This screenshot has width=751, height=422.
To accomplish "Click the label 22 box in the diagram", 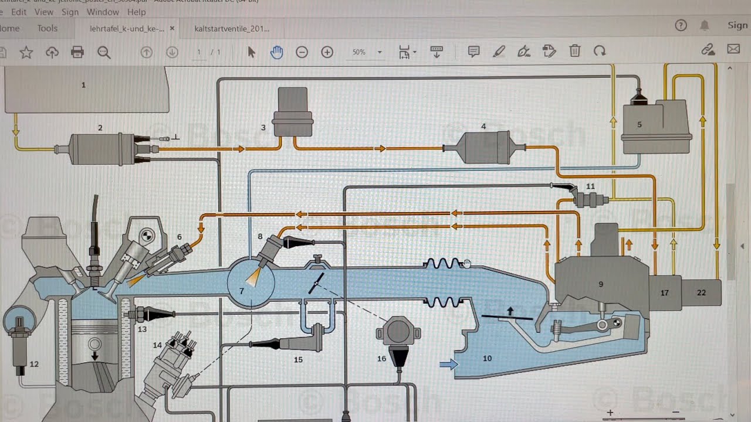I will tap(701, 292).
